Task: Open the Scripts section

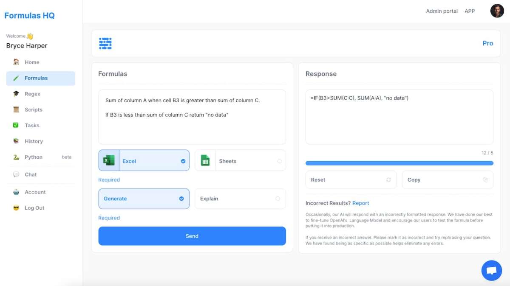Action: [x=33, y=109]
